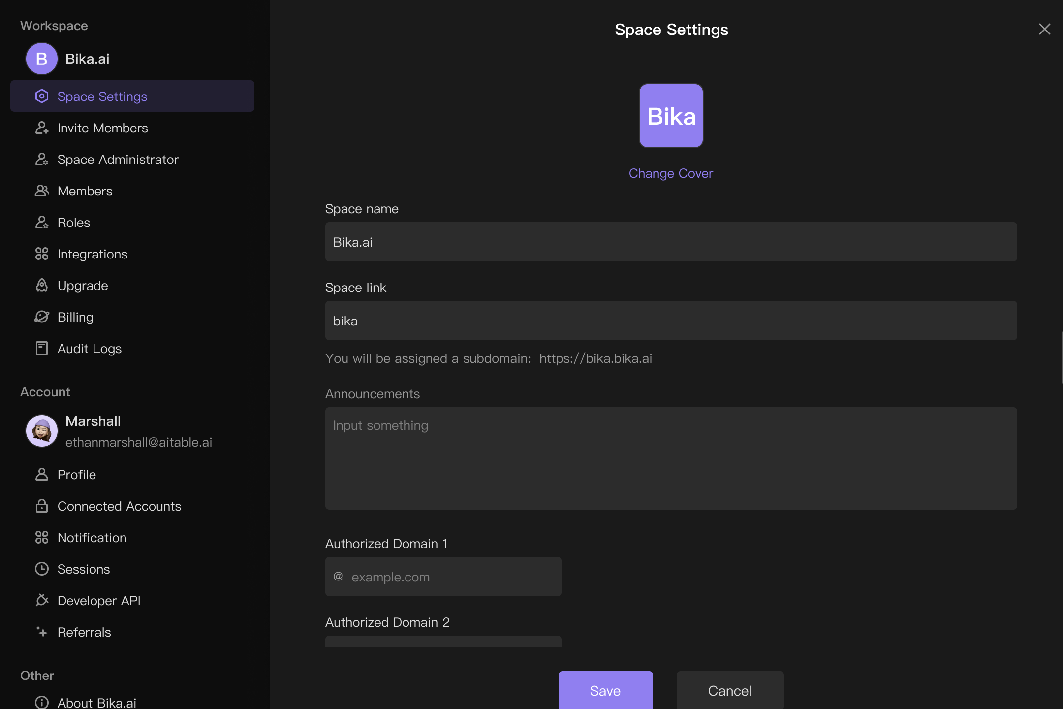Save the space settings
The height and width of the screenshot is (709, 1063).
[x=605, y=690]
